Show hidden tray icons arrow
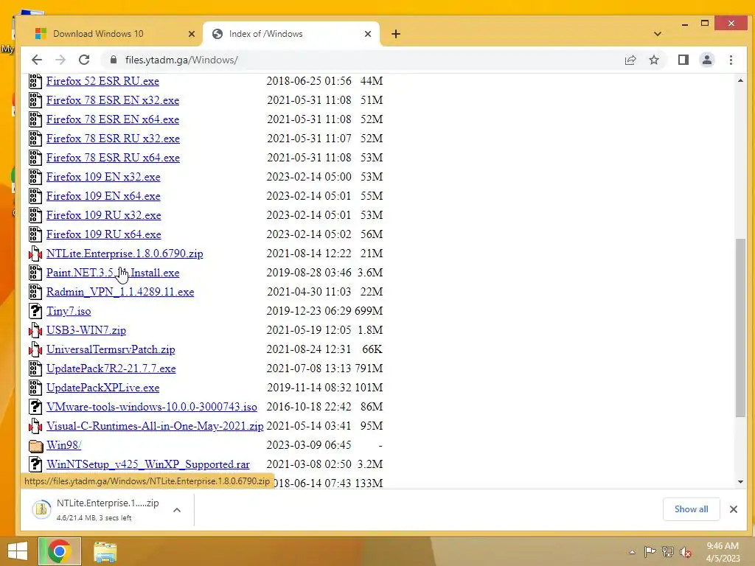 point(632,552)
